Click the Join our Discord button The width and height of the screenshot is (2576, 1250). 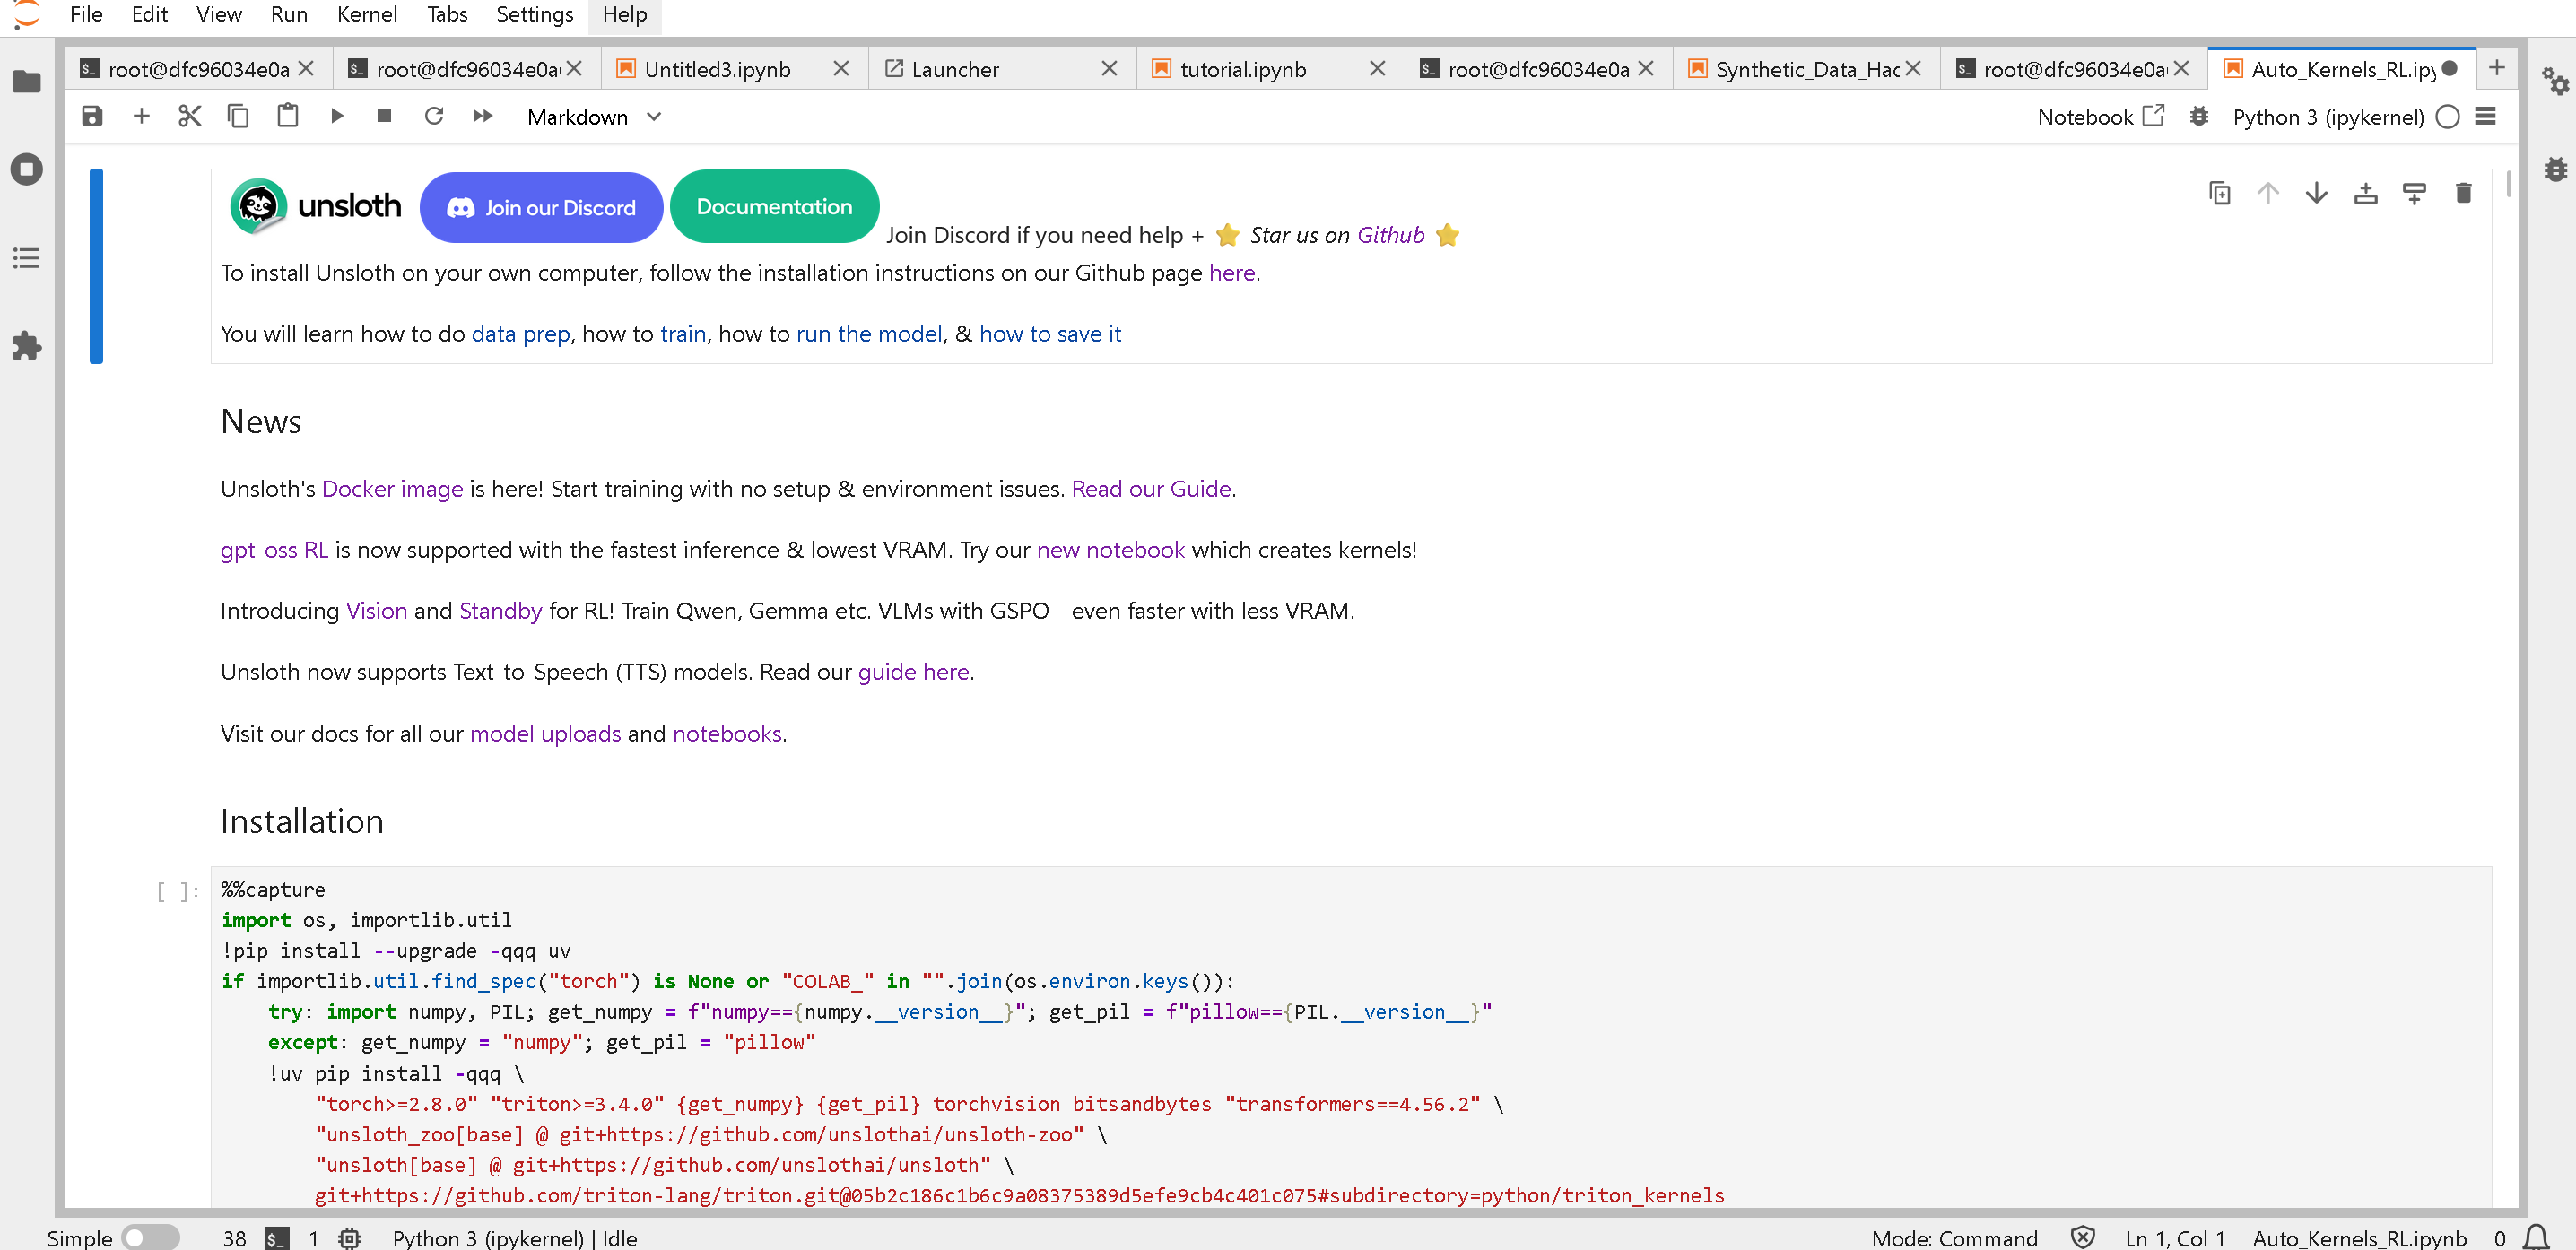[541, 208]
